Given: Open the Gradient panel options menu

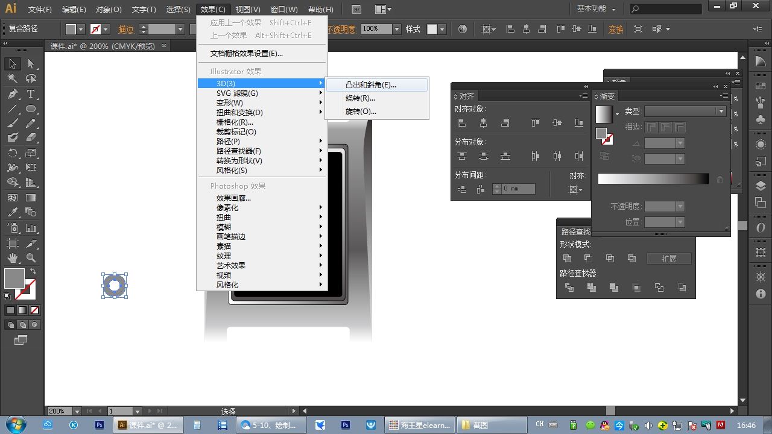Looking at the screenshot, I should tap(724, 96).
